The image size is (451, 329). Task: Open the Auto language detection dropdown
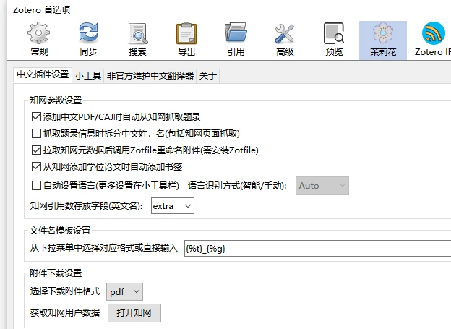pos(322,186)
